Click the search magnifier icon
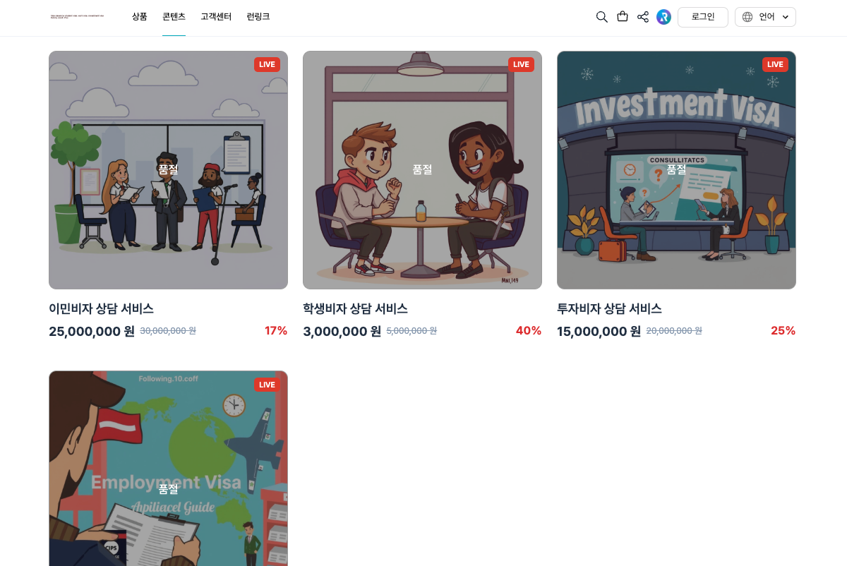This screenshot has width=847, height=566. [x=601, y=17]
